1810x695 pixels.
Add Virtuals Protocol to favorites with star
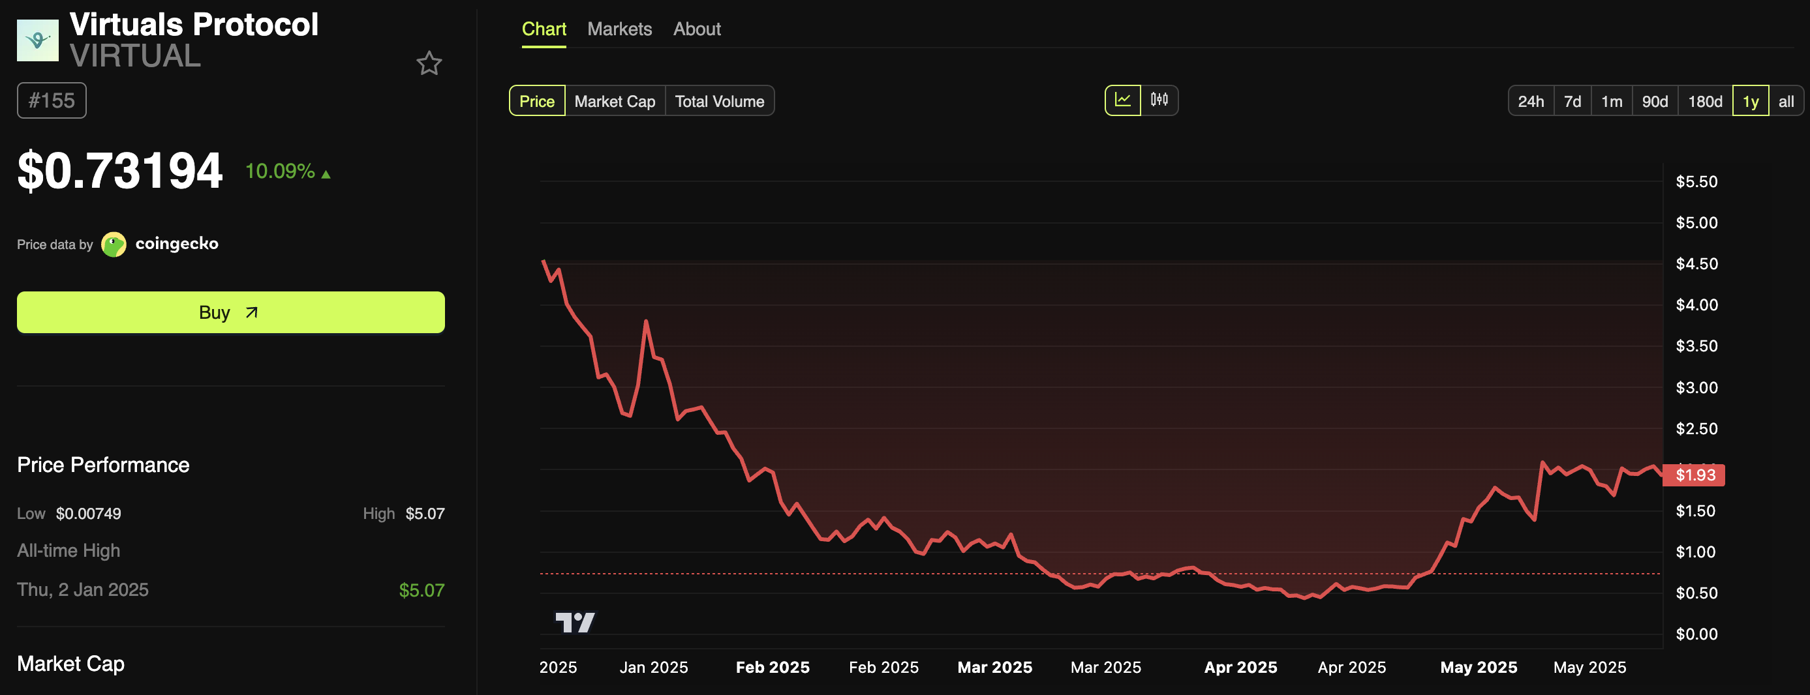429,64
